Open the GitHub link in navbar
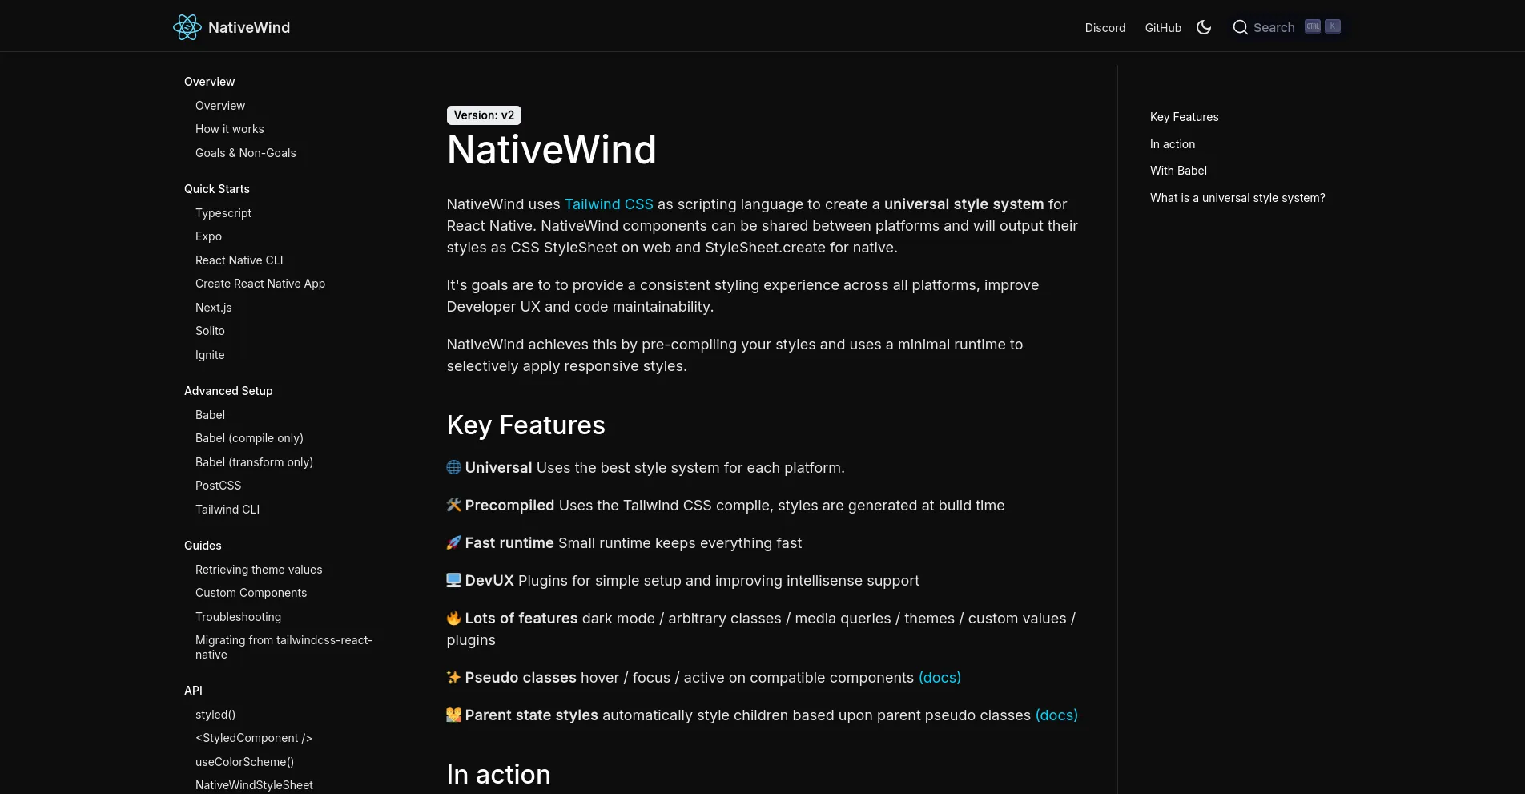The height and width of the screenshot is (794, 1525). coord(1162,27)
